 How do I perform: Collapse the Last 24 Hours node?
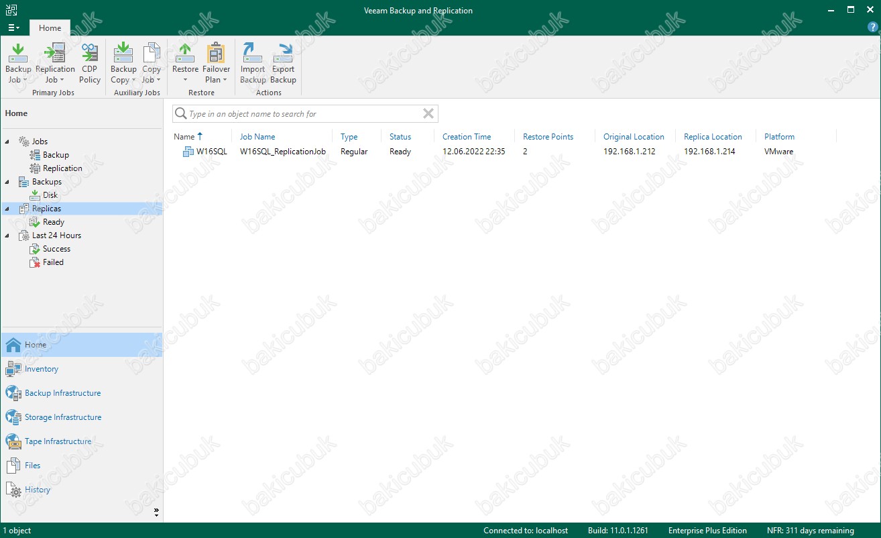pos(7,235)
